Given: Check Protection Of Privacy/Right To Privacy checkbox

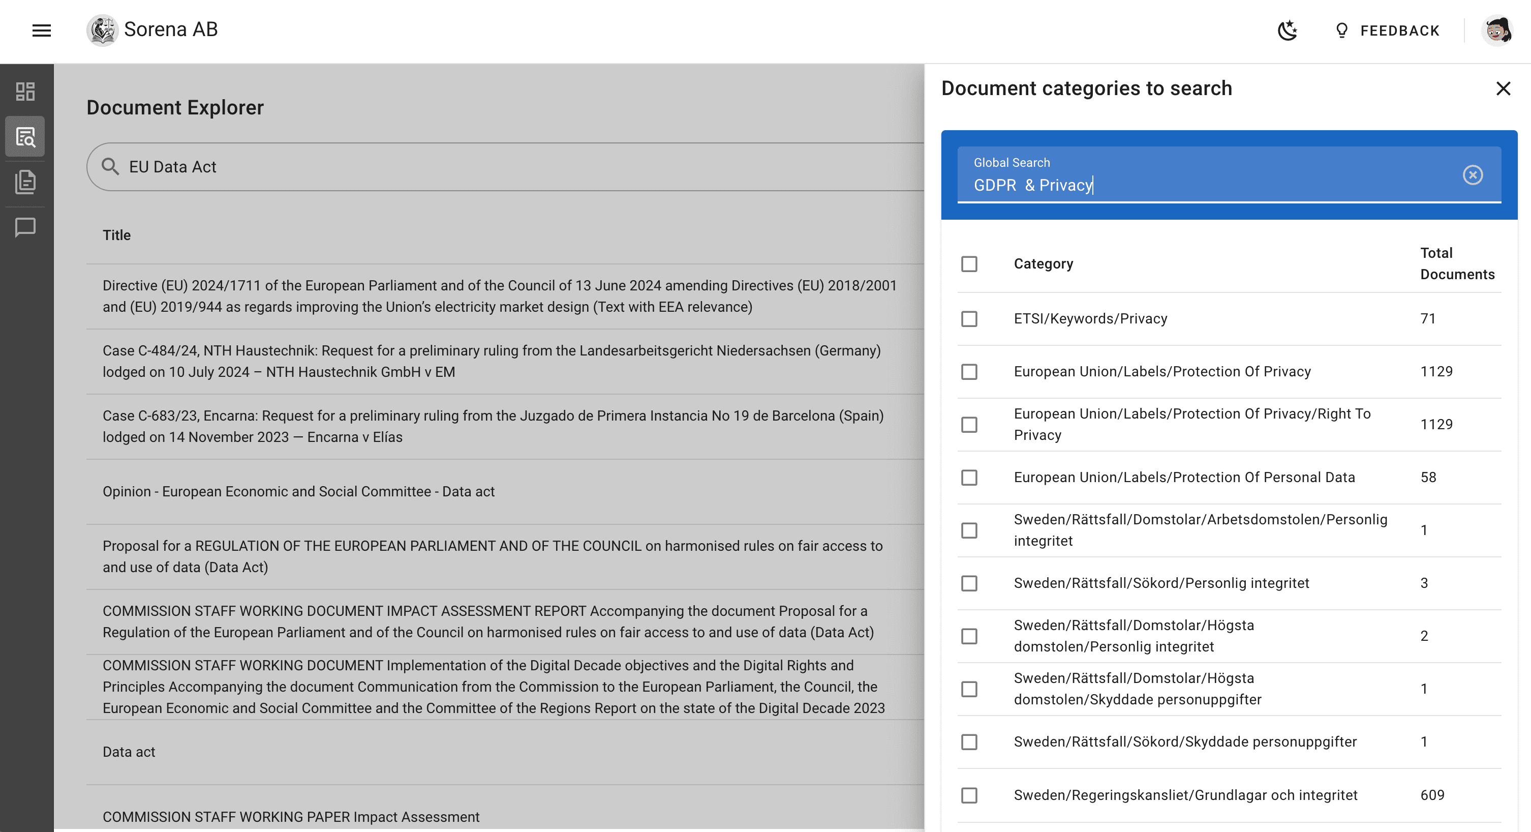Looking at the screenshot, I should pyautogui.click(x=969, y=425).
